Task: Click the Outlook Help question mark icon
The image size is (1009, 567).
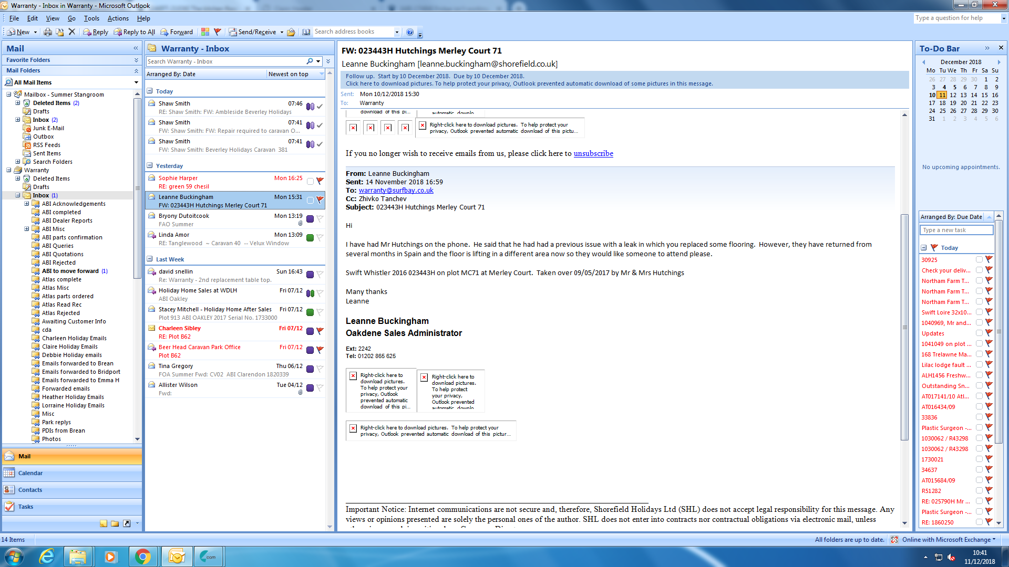Action: (x=410, y=32)
